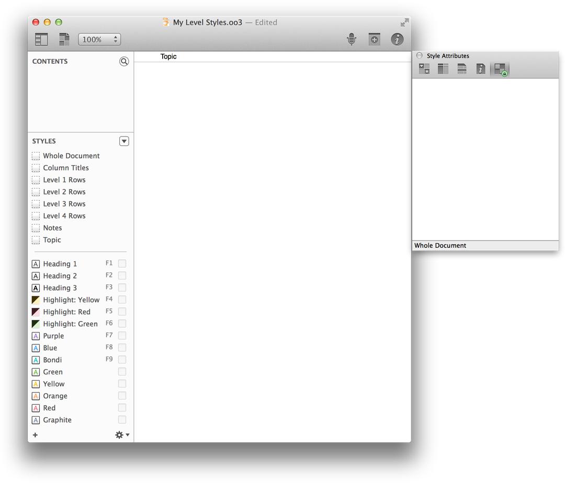Start audio recording with the microphone icon
This screenshot has height=483, width=565.
(x=352, y=39)
